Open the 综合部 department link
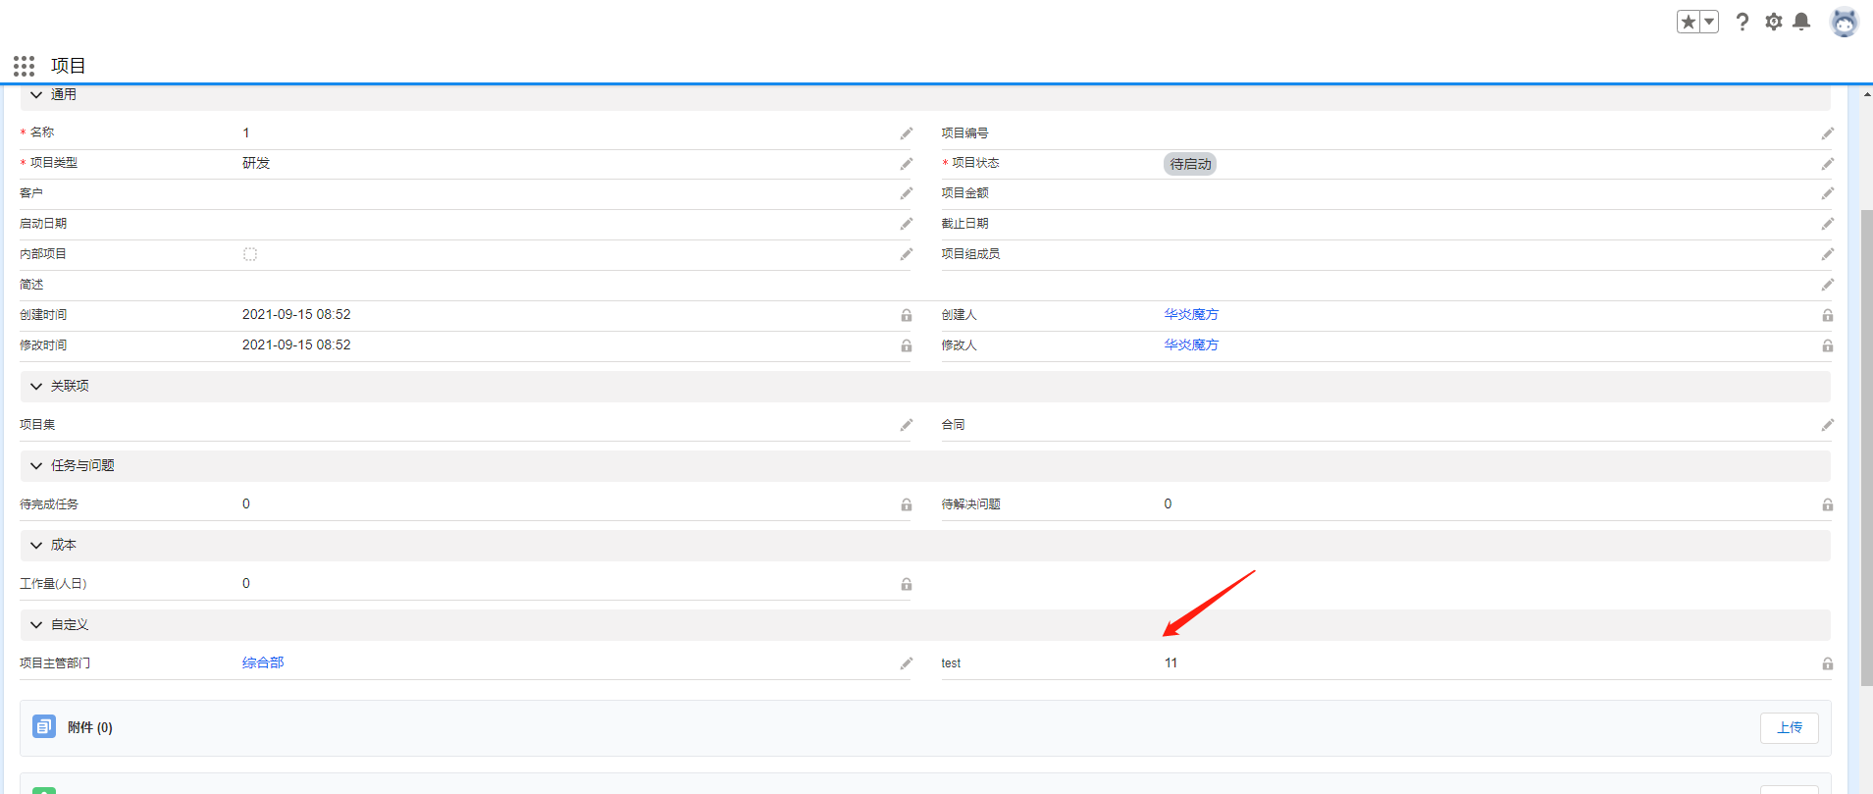Screen dimensions: 1873x794 (x=263, y=663)
